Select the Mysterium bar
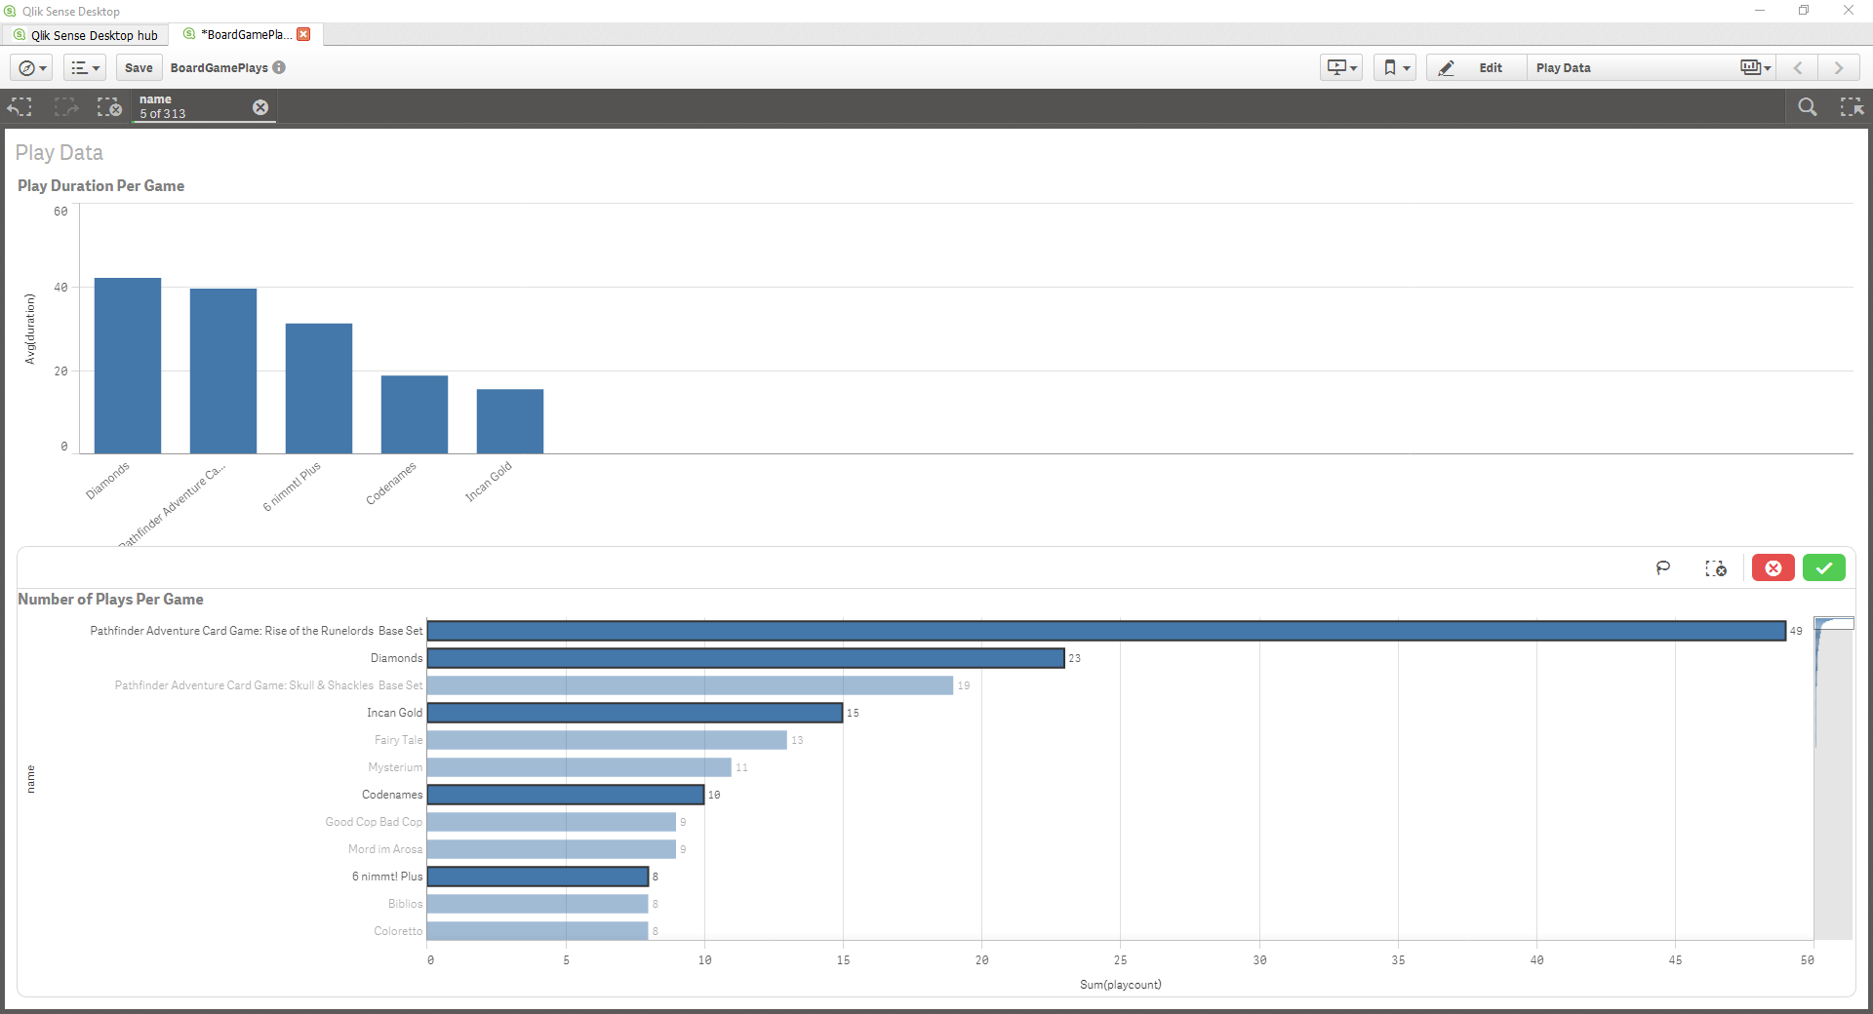1873x1014 pixels. click(x=578, y=767)
